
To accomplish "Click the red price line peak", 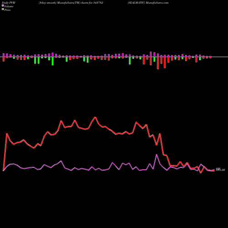I will pyautogui.click(x=95, y=117).
